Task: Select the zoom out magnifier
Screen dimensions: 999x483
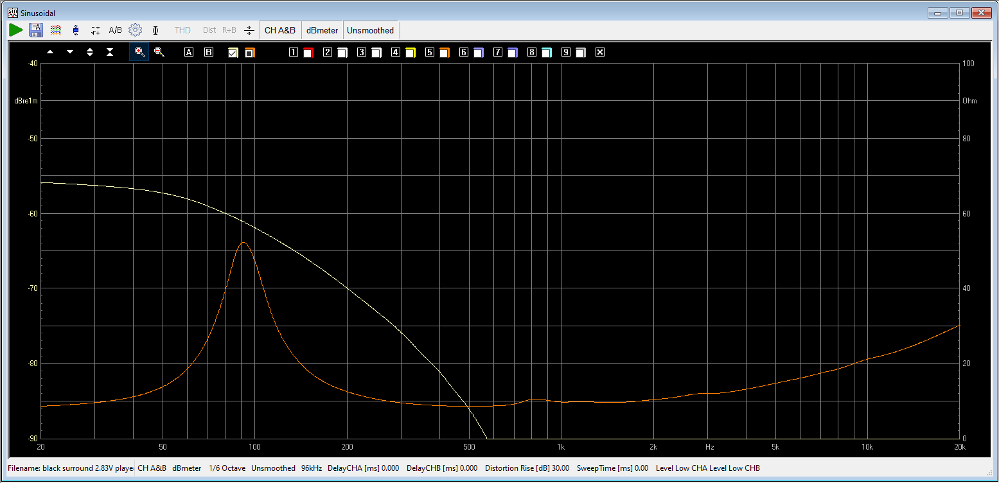Action: [159, 52]
